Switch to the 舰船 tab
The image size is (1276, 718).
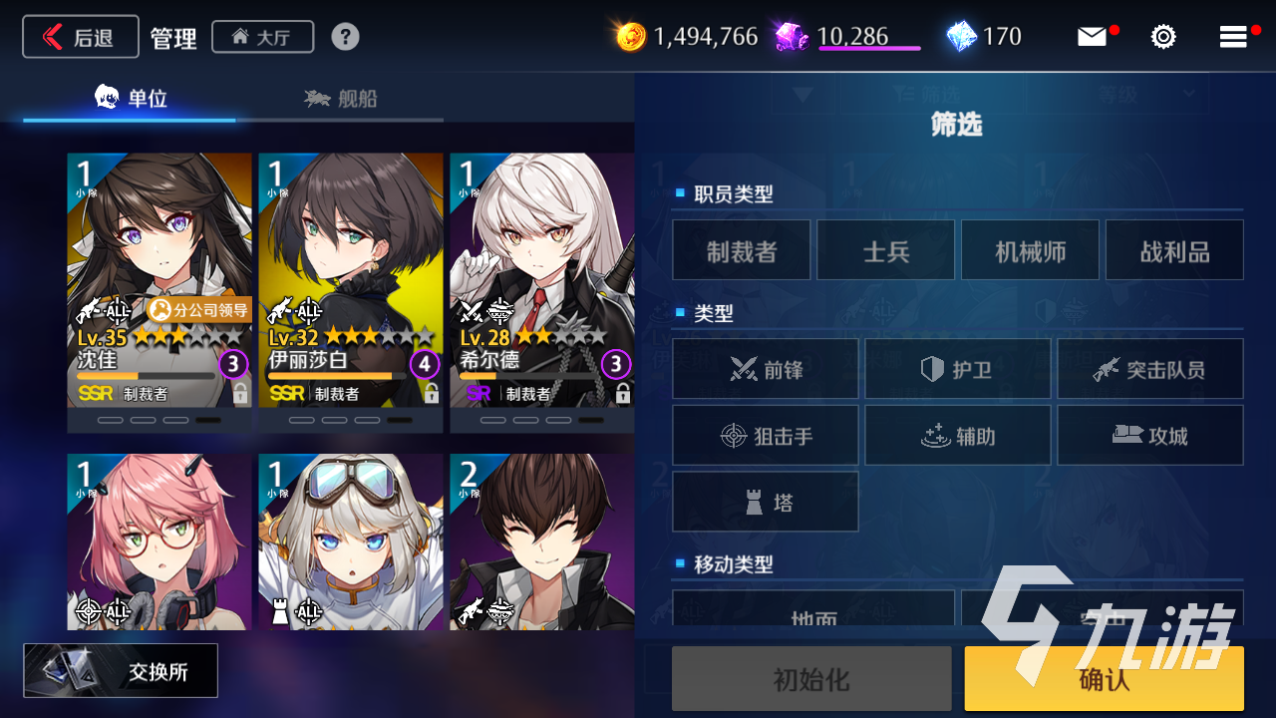(341, 99)
